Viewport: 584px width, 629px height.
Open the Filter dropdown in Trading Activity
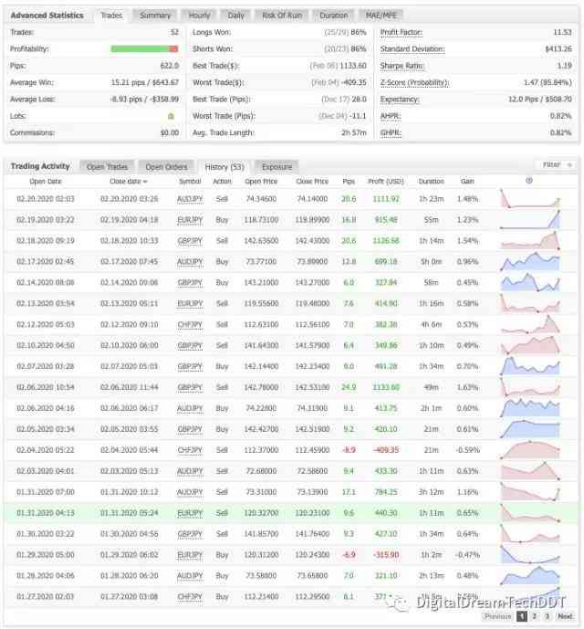click(x=555, y=165)
